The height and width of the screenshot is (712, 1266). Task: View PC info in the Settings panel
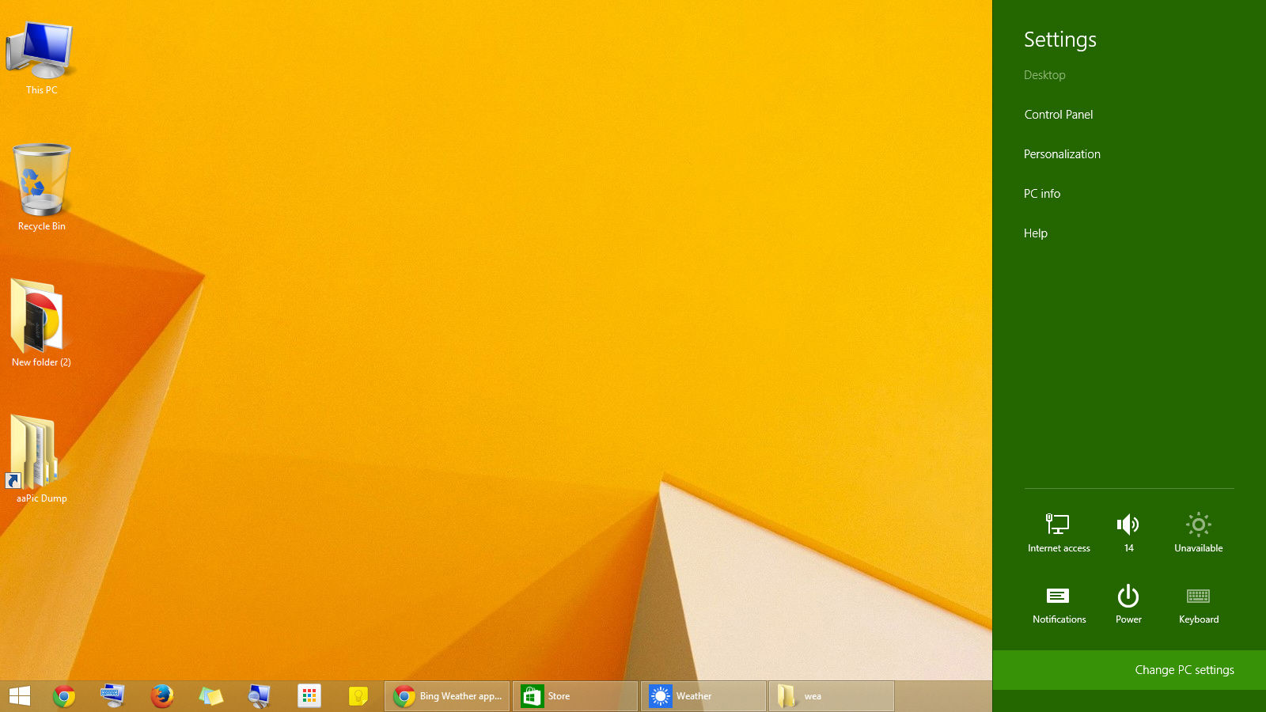[x=1041, y=193]
